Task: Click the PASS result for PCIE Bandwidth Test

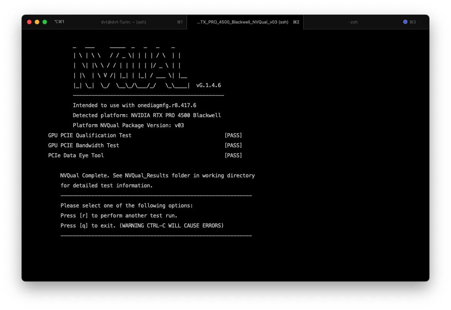Action: [x=233, y=145]
